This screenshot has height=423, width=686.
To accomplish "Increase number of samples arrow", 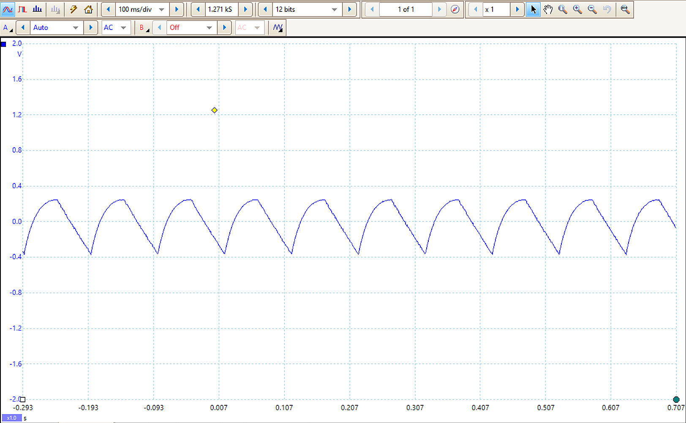I will [x=245, y=9].
